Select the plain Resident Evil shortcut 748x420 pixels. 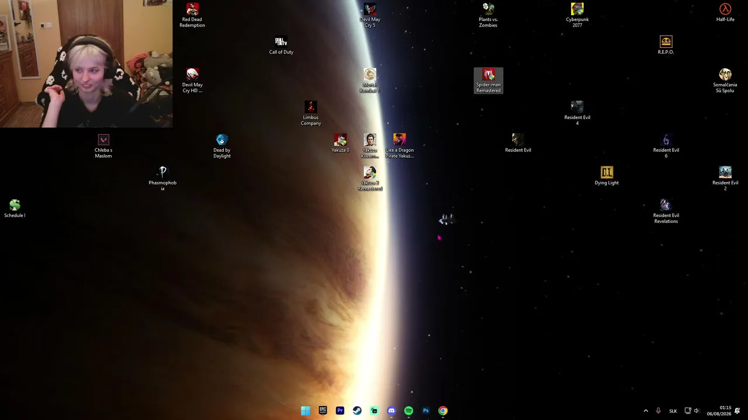[518, 143]
